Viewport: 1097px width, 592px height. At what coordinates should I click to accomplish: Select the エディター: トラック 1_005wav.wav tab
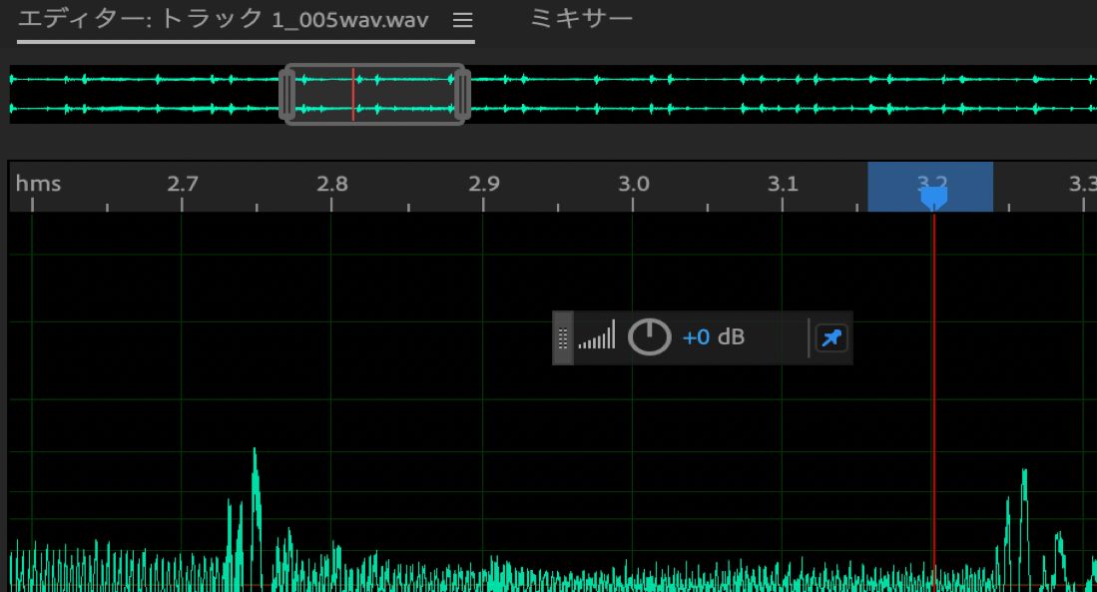pos(224,20)
